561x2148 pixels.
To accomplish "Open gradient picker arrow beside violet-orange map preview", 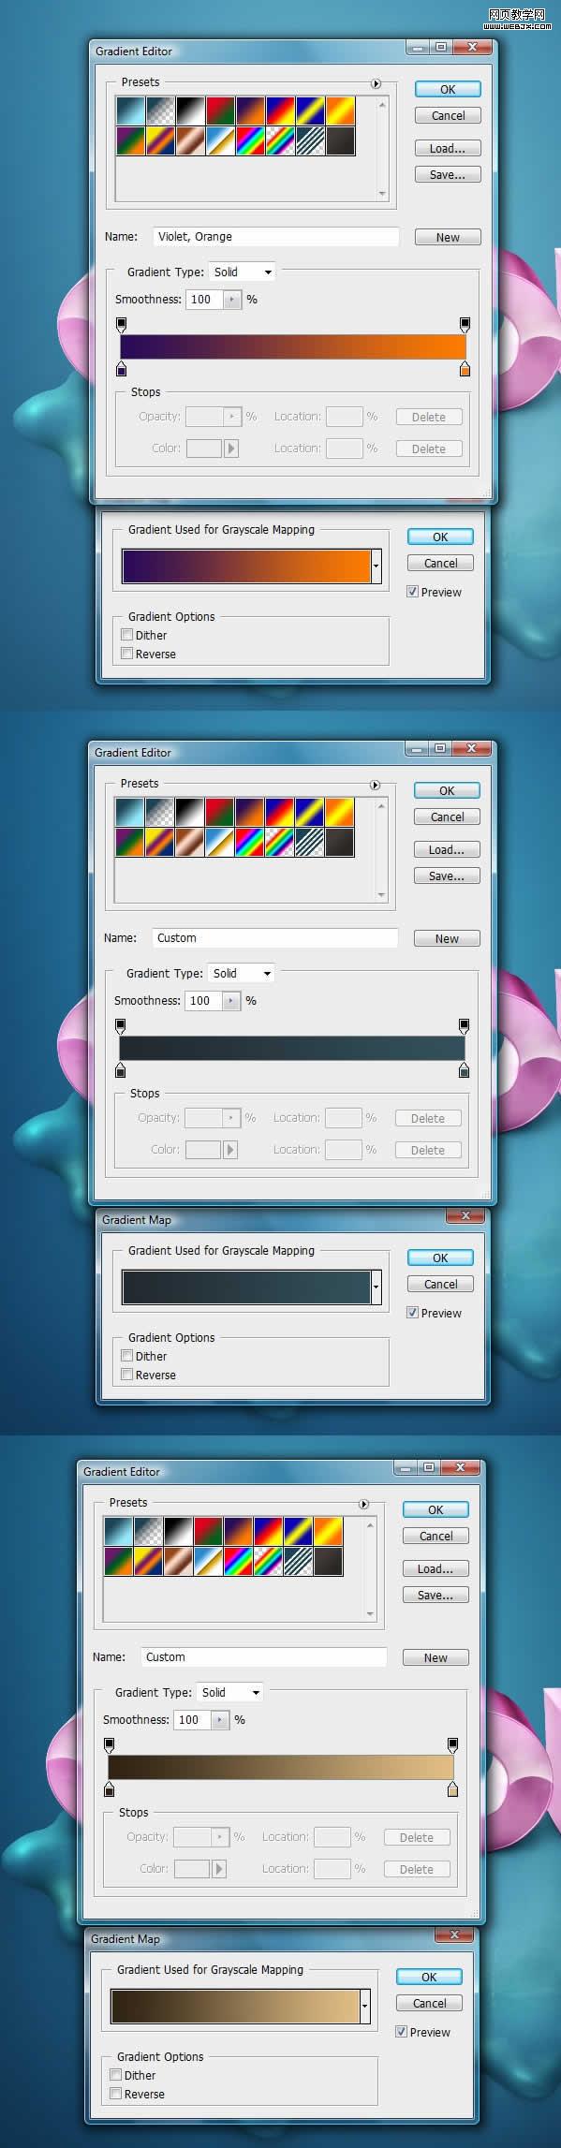I will 376,566.
